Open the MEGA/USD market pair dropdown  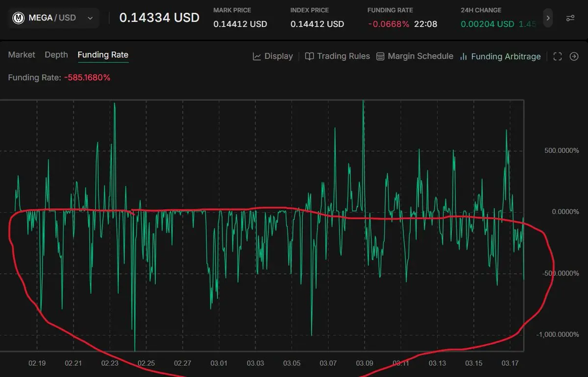point(53,18)
